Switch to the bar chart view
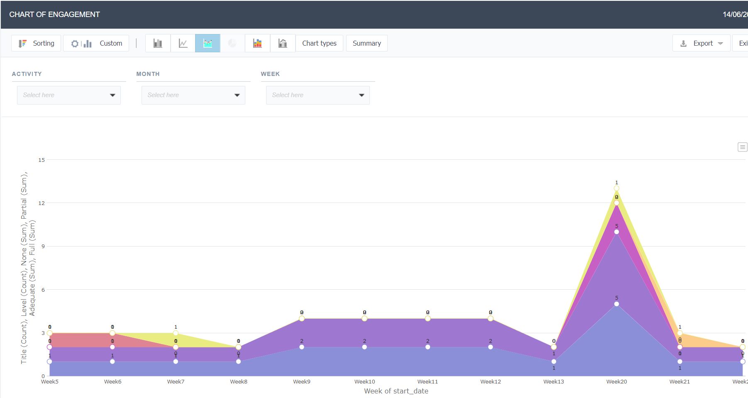 coord(158,43)
